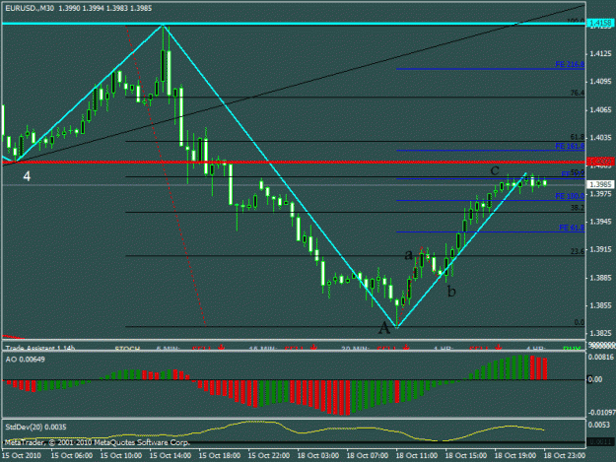
Task: Select the current price label 1.3985
Action: coord(600,184)
